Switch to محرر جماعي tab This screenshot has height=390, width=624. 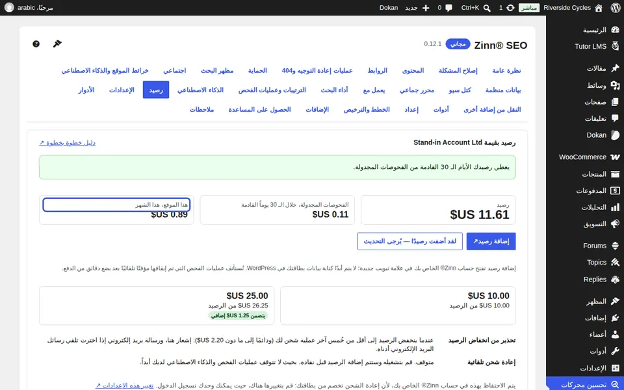417,90
